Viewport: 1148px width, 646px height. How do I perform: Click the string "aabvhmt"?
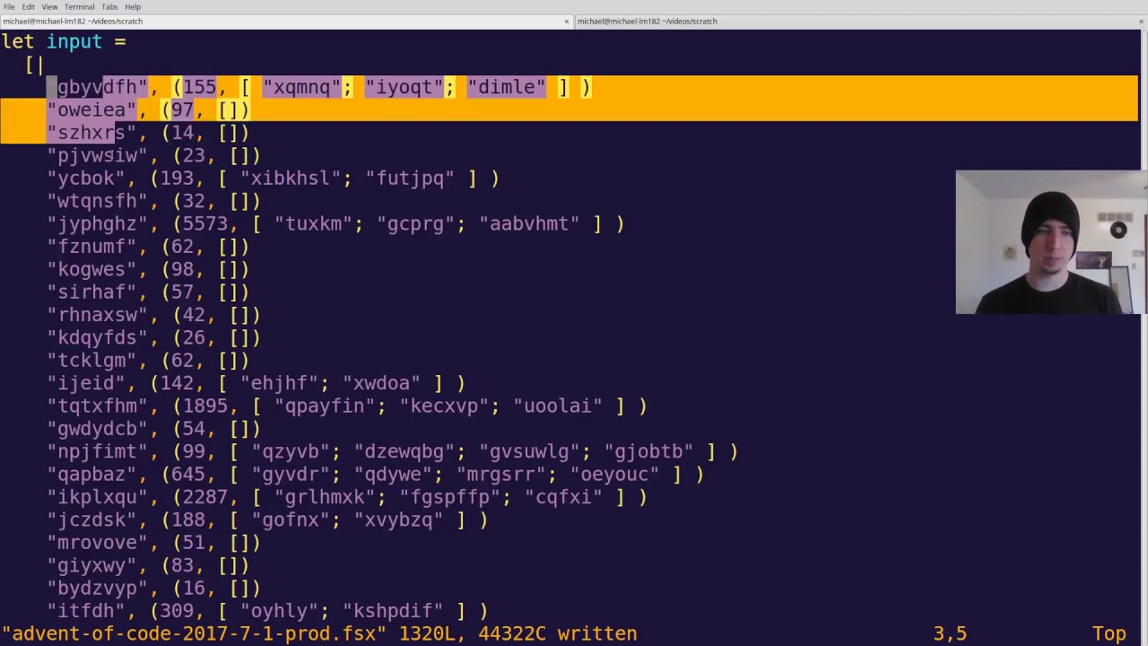[529, 223]
